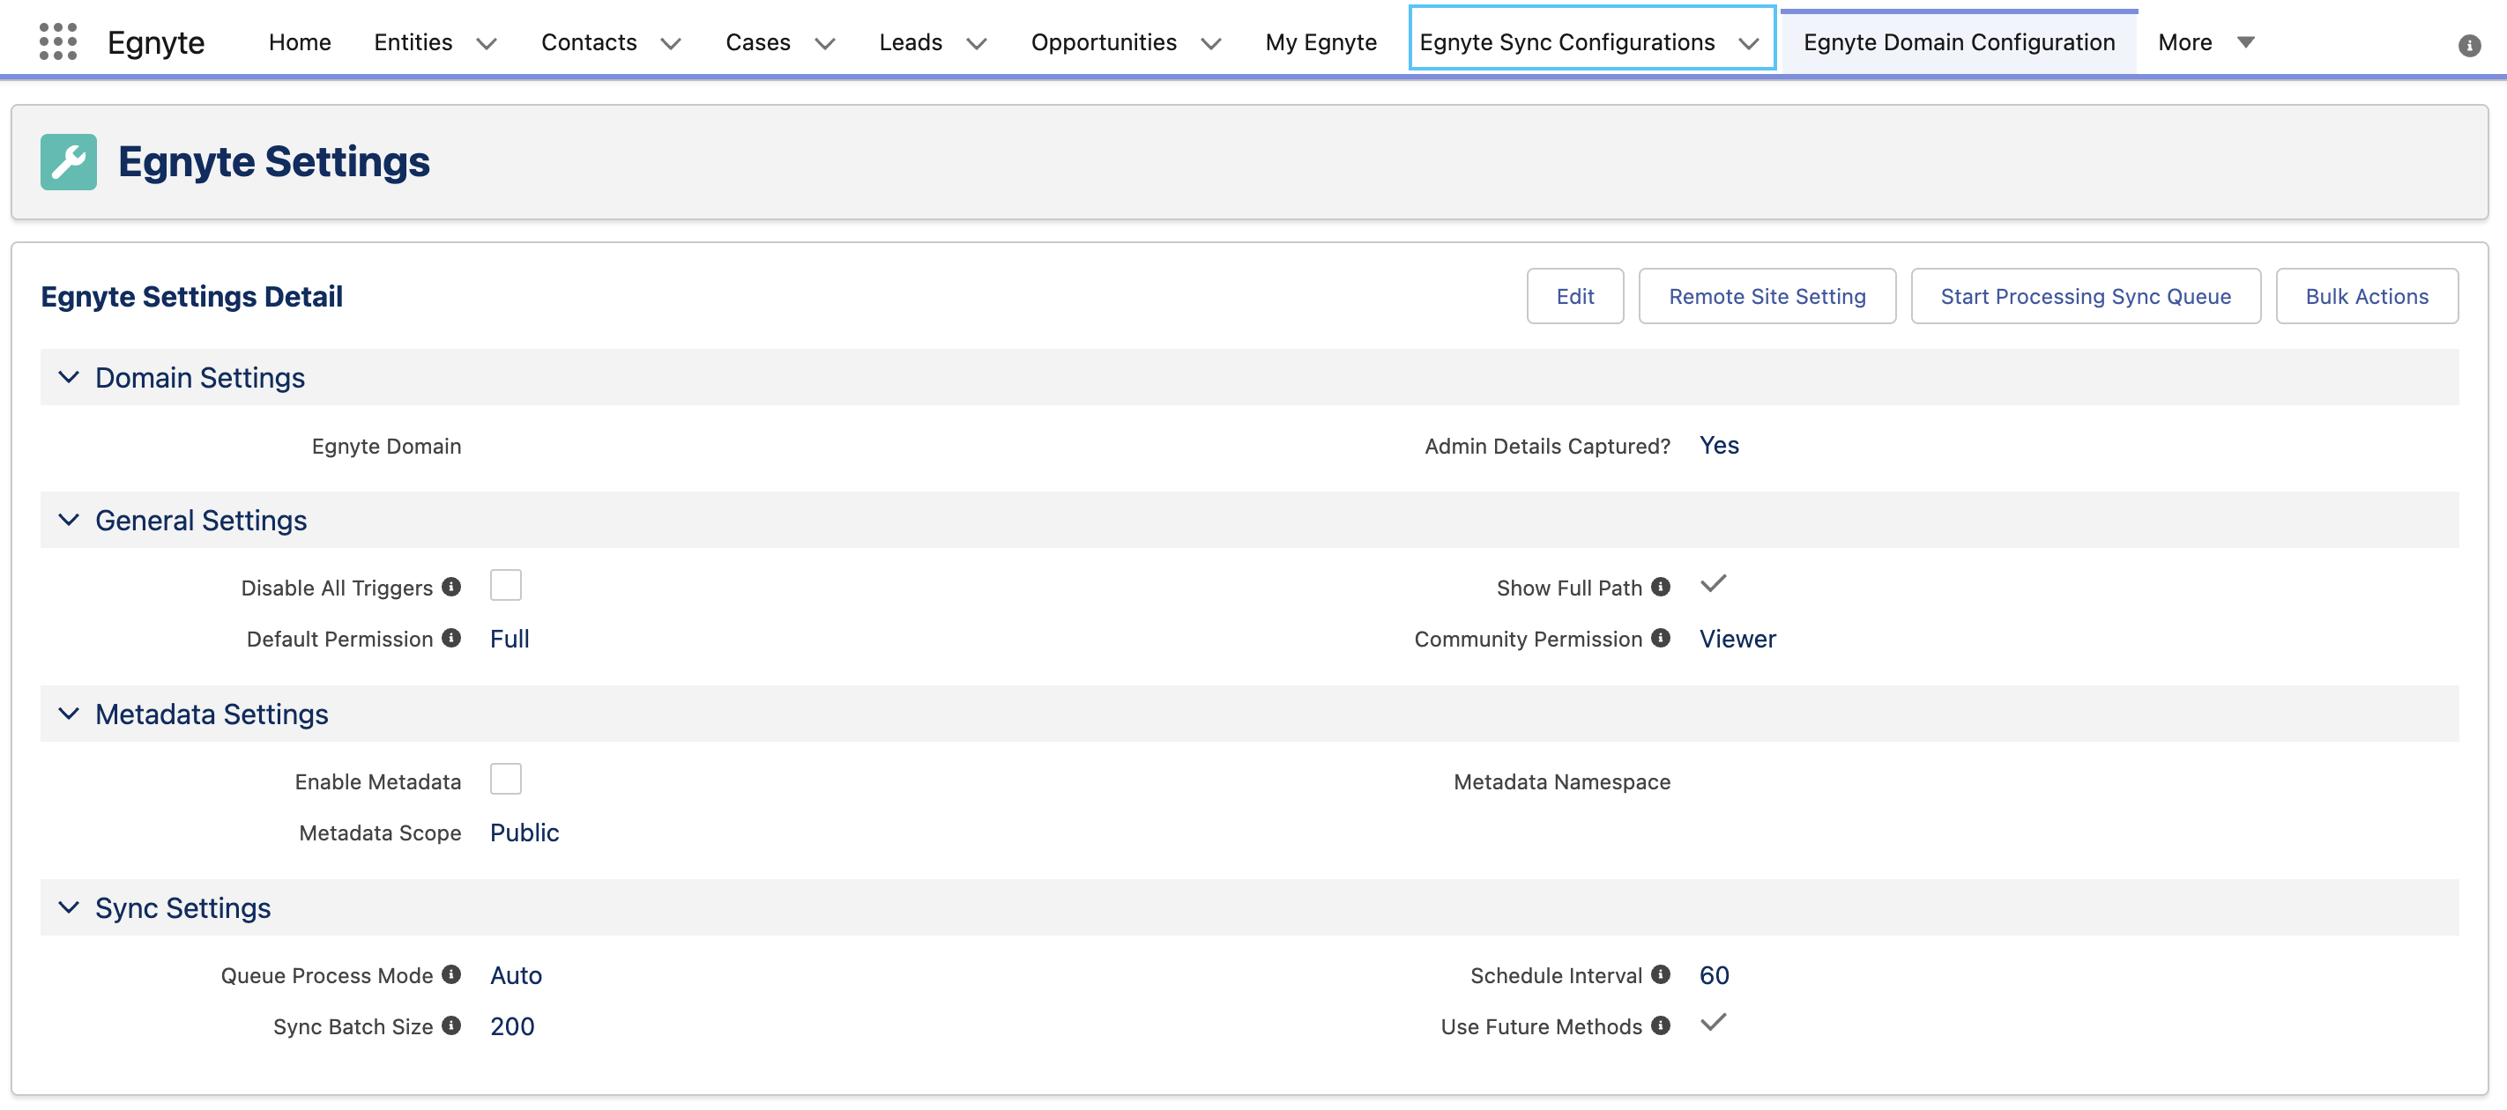Open the Cases tab dropdown chevron
The image size is (2507, 1110).
(825, 44)
